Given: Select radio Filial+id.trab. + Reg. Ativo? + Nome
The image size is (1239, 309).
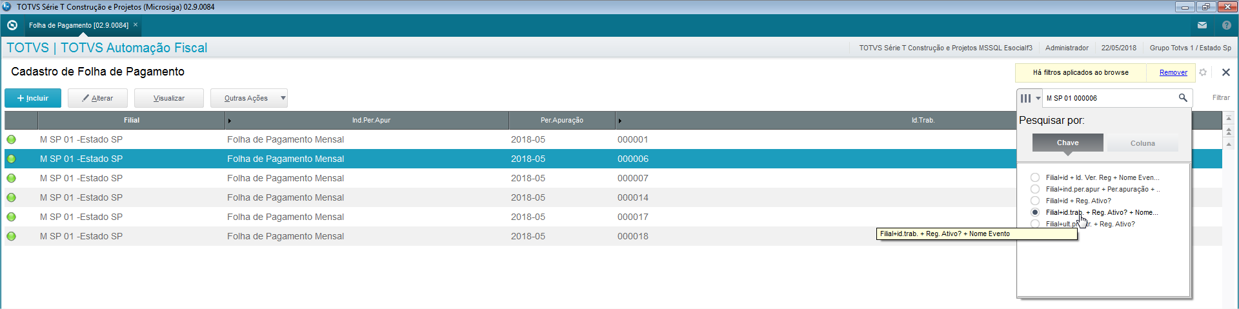Looking at the screenshot, I should pyautogui.click(x=1035, y=212).
